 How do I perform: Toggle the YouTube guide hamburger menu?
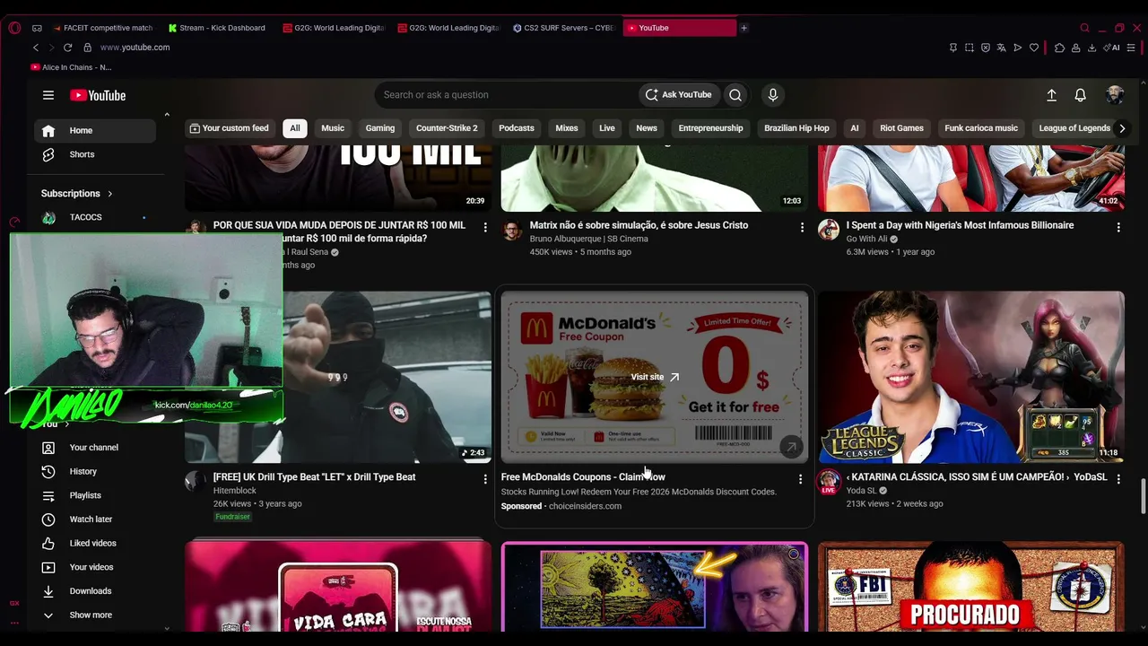[x=48, y=95]
